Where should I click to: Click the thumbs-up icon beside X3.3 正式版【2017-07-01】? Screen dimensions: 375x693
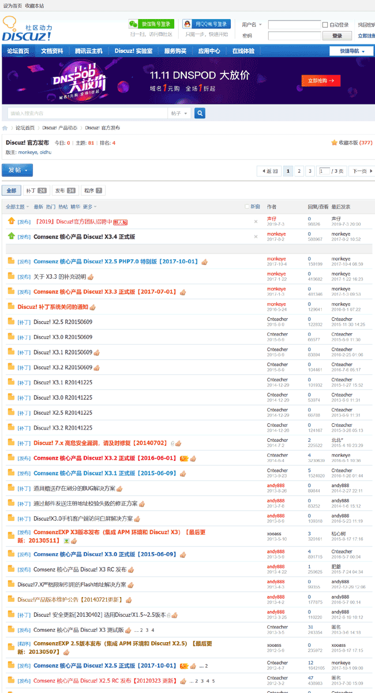[182, 292]
